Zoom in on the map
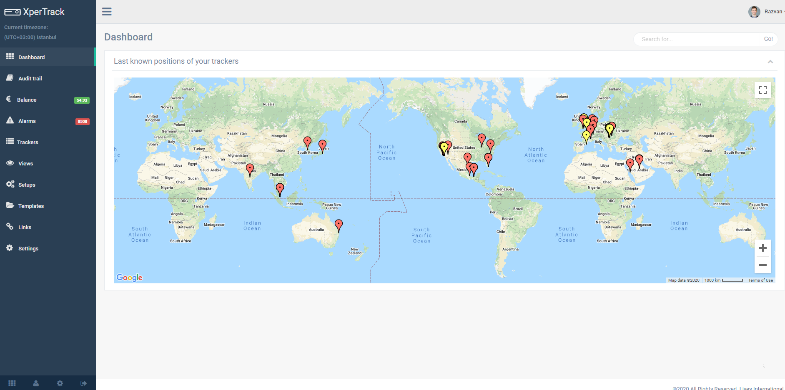Viewport: 785px width, 390px height. click(x=762, y=248)
